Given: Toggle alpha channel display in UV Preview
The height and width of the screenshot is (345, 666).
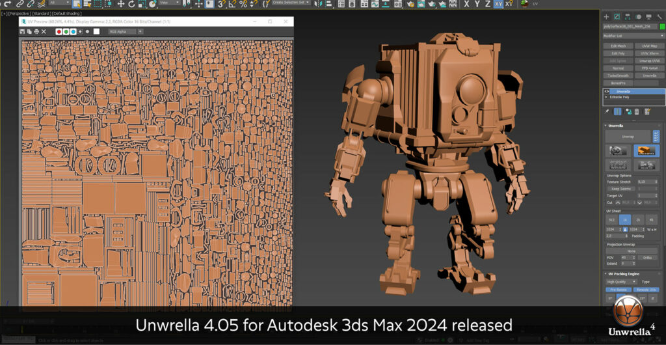Looking at the screenshot, I should tap(80, 31).
